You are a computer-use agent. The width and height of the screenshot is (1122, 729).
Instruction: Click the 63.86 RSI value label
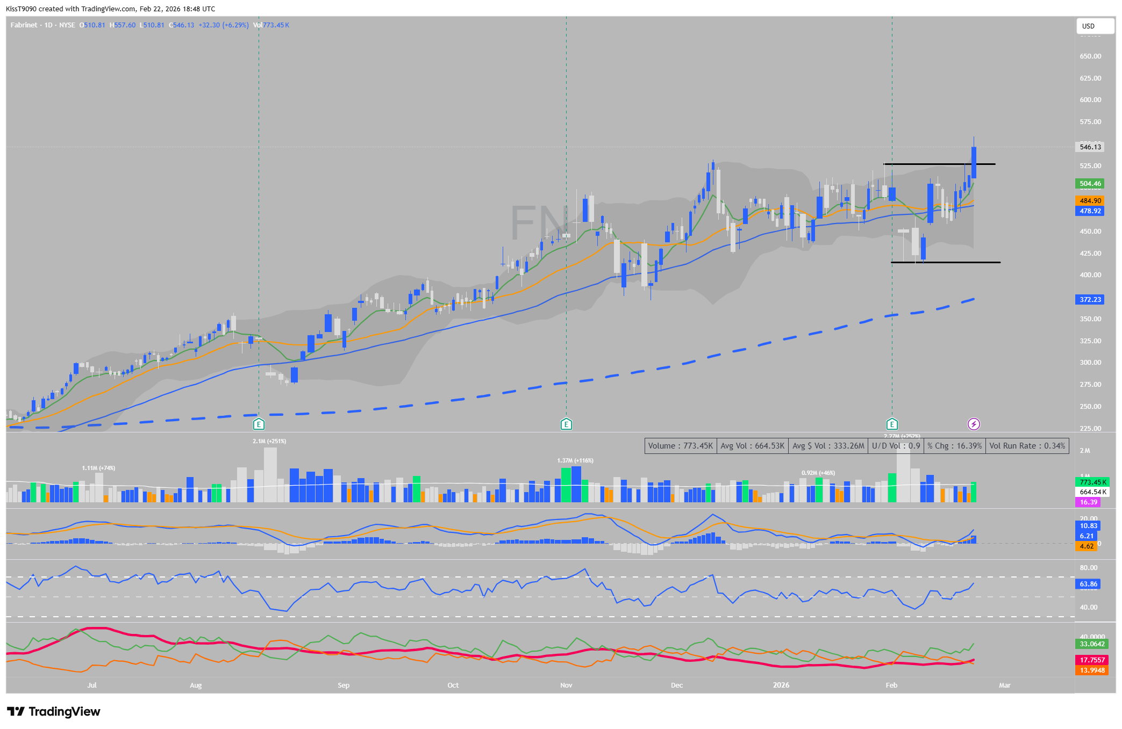click(x=1088, y=584)
